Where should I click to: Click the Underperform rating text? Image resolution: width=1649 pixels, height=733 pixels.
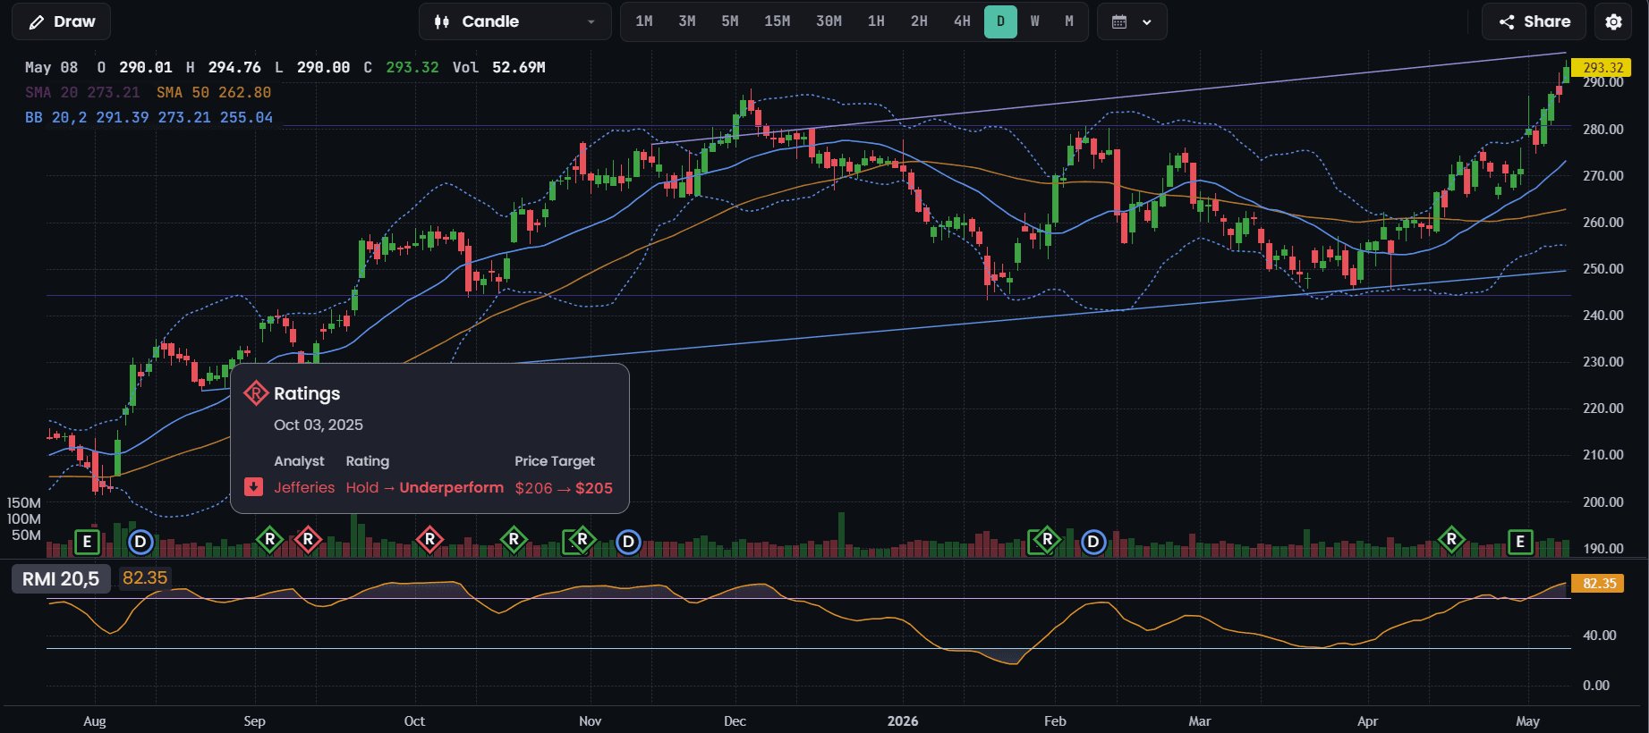coord(451,487)
